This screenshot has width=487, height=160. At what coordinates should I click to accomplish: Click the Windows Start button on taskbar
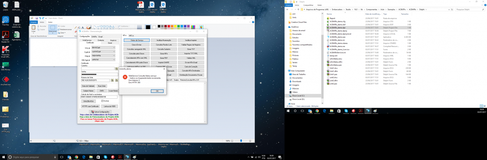3,157
